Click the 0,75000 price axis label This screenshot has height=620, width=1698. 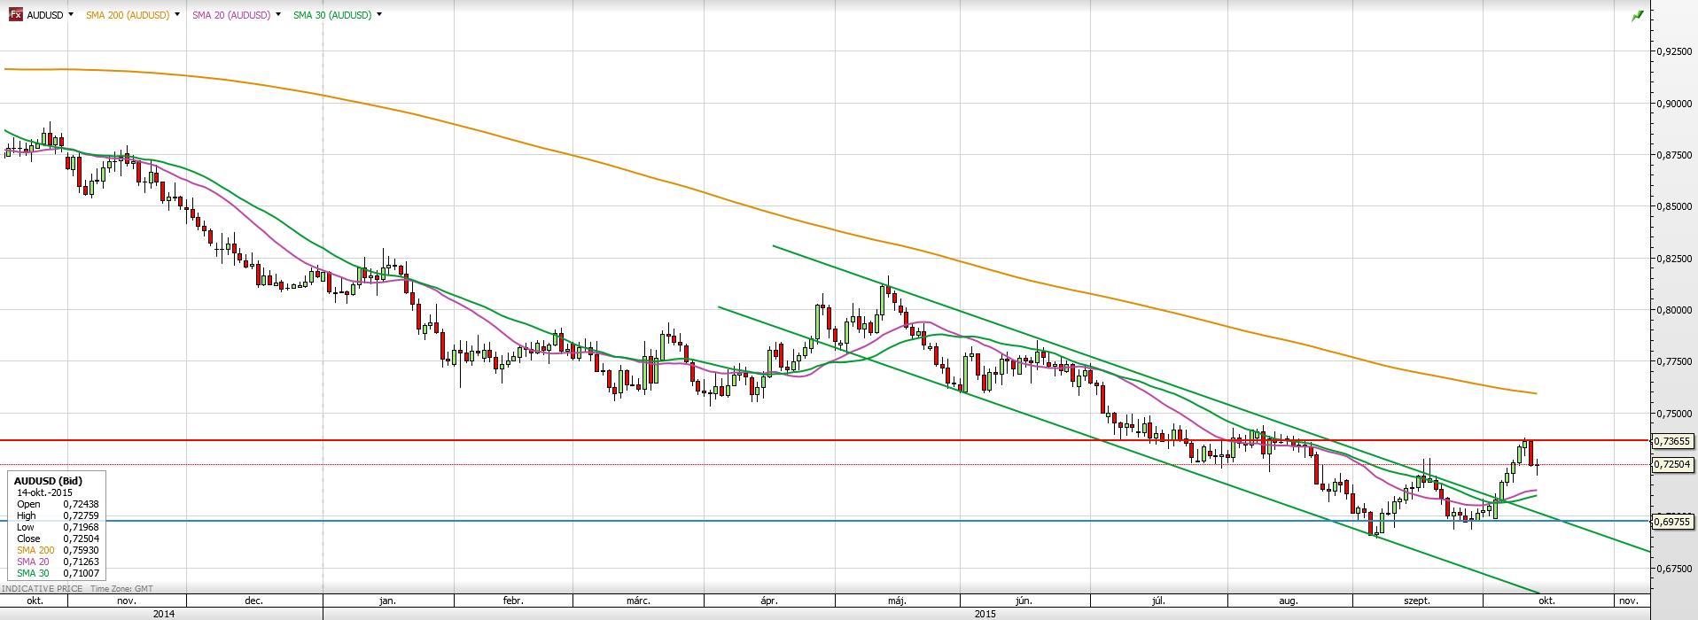tap(1674, 414)
